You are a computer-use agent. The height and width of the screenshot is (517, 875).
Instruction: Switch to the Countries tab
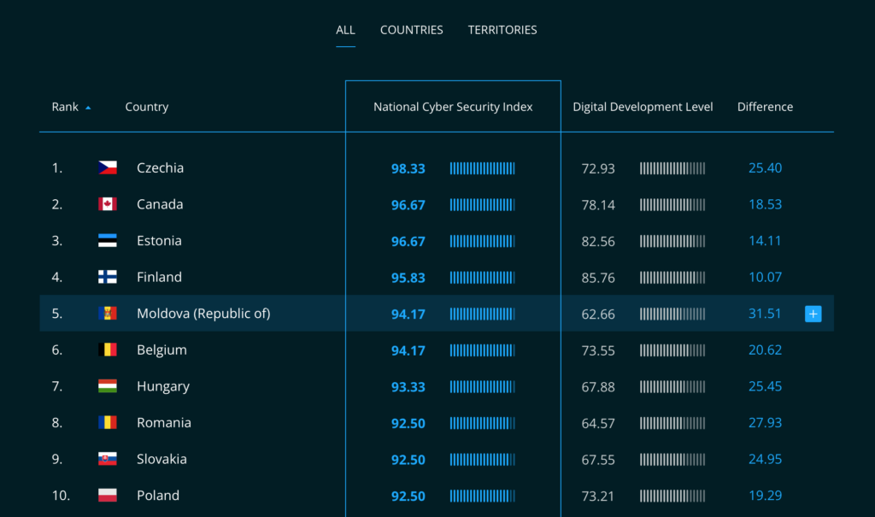tap(411, 30)
